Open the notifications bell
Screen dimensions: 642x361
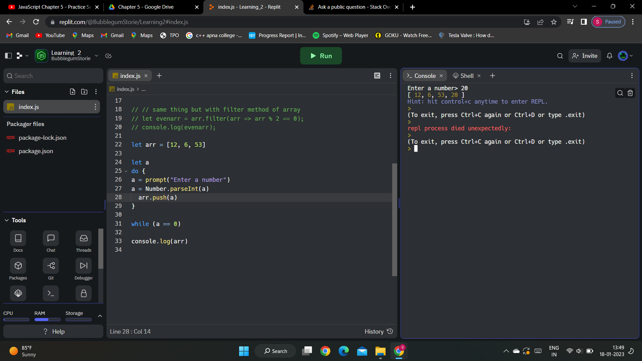610,56
